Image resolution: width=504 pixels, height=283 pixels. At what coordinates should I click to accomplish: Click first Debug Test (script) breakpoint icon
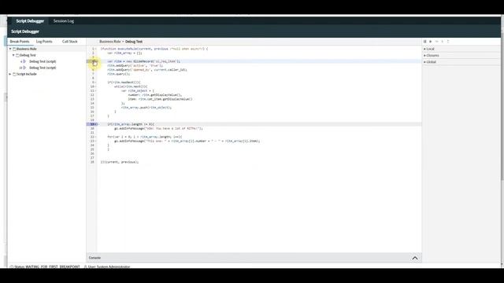pyautogui.click(x=24, y=61)
